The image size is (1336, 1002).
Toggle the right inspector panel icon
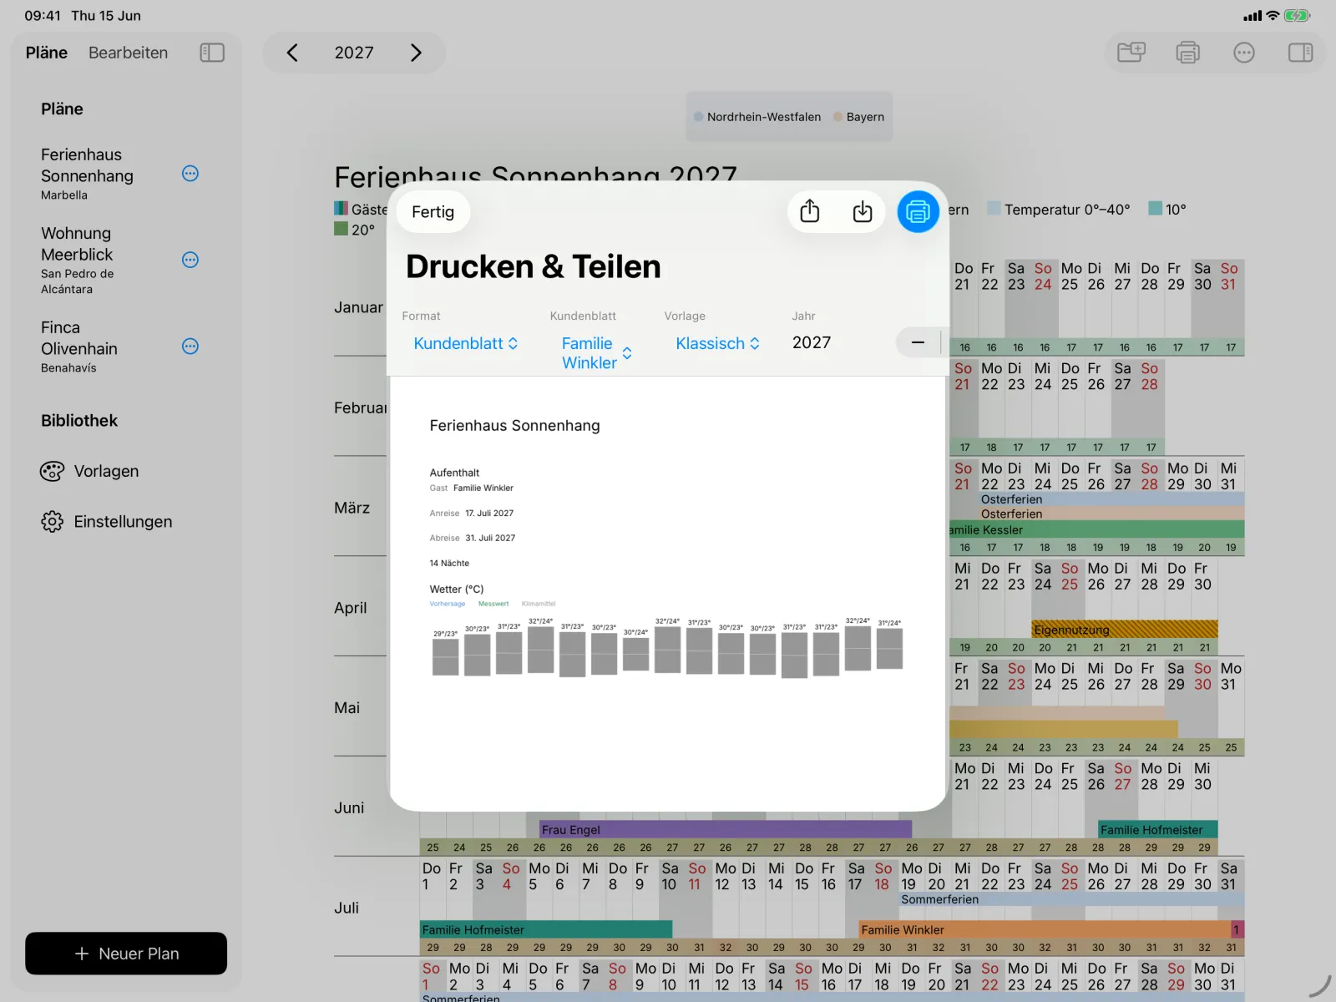(x=1300, y=53)
